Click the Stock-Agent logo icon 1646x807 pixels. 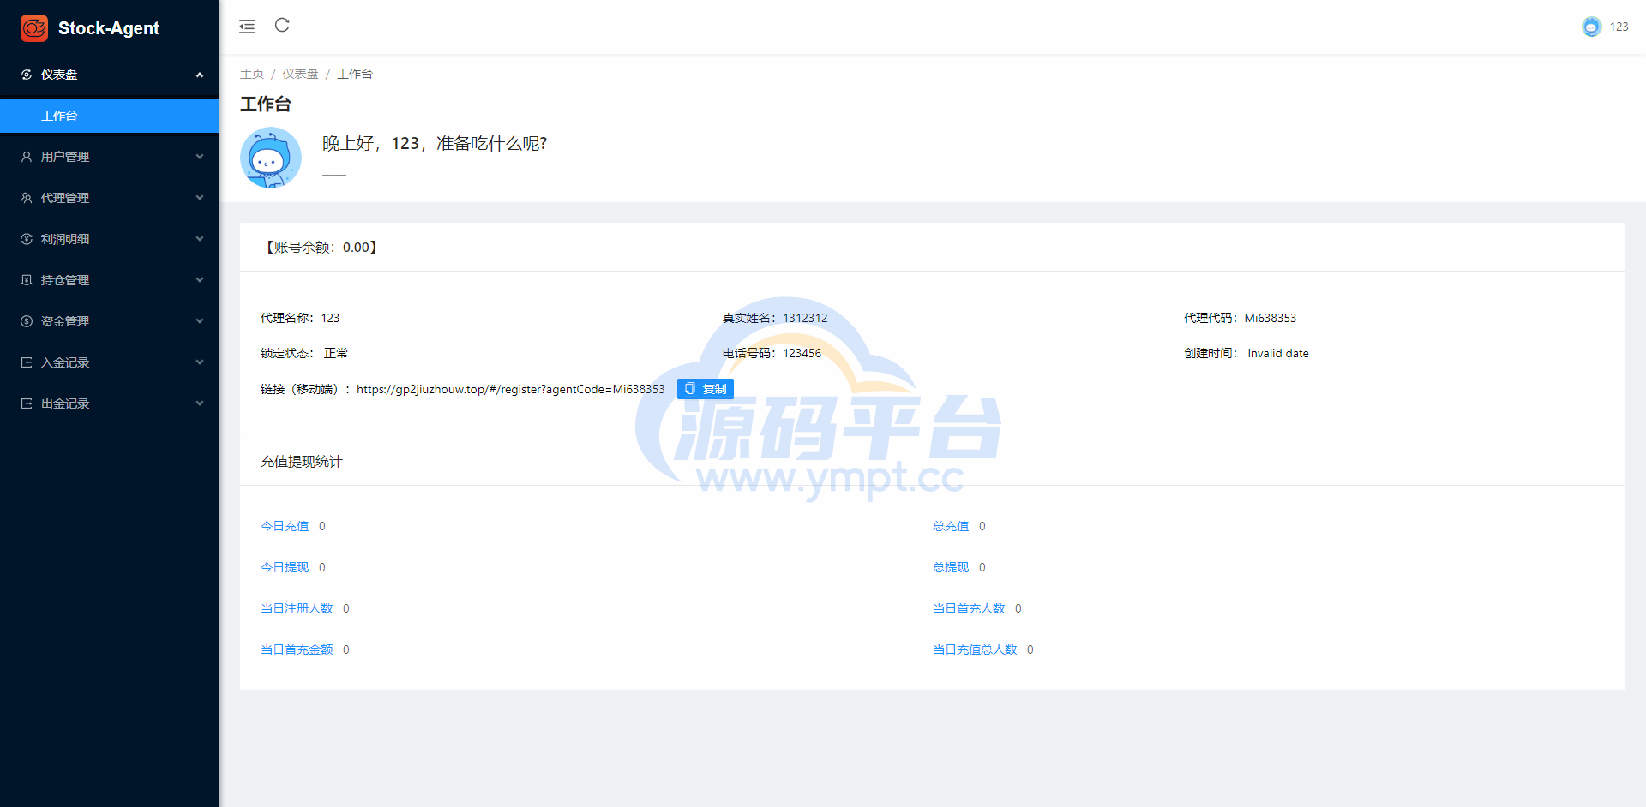(x=34, y=28)
